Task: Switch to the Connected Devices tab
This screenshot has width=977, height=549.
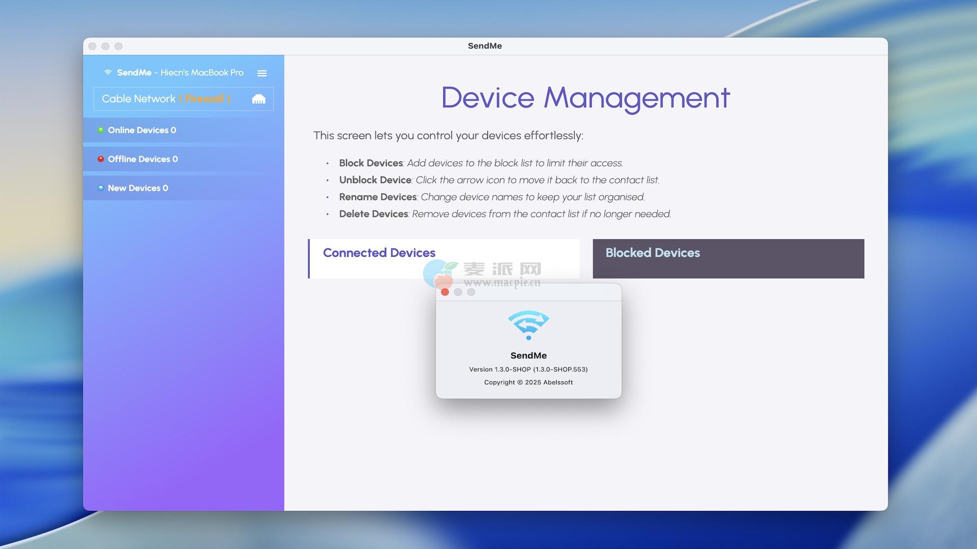Action: point(379,253)
